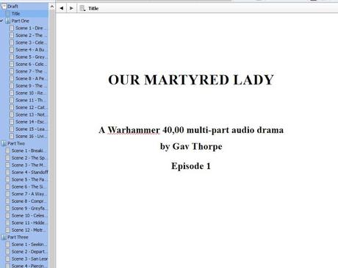Image resolution: width=338 pixels, height=268 pixels.
Task: Click the document icon for Scene 12 - Cat
Action: [x=12, y=107]
